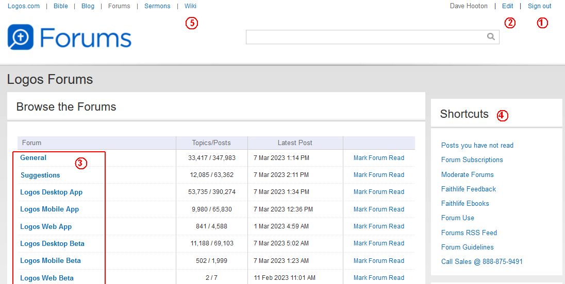Click the 33,417 / 347,983 count cell

click(x=212, y=158)
